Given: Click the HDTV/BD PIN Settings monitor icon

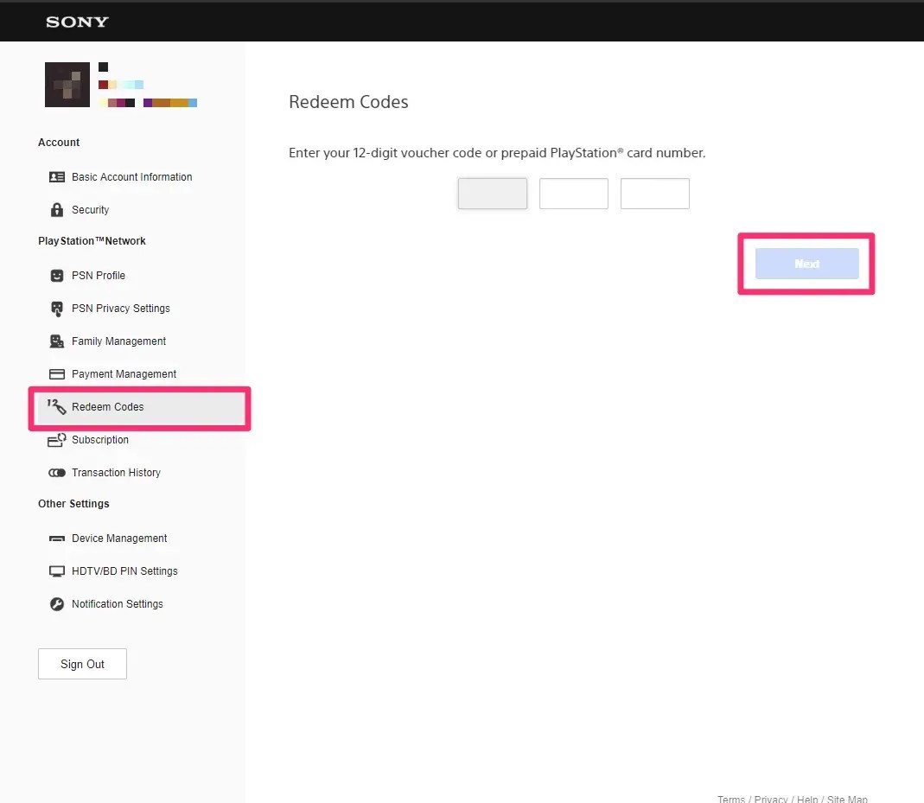Looking at the screenshot, I should click(56, 571).
